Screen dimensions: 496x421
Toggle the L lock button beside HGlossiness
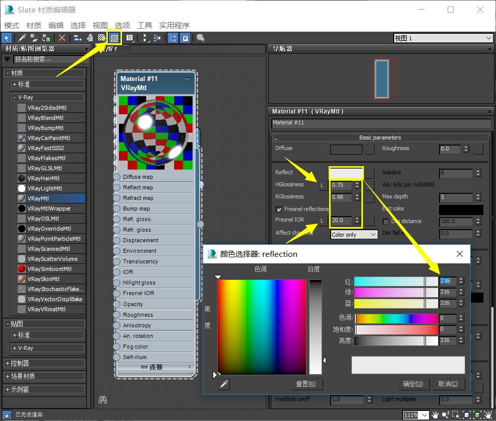[x=322, y=185]
